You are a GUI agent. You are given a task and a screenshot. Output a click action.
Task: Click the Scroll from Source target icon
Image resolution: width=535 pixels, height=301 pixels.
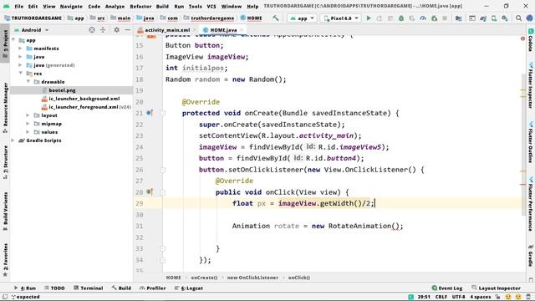point(92,30)
